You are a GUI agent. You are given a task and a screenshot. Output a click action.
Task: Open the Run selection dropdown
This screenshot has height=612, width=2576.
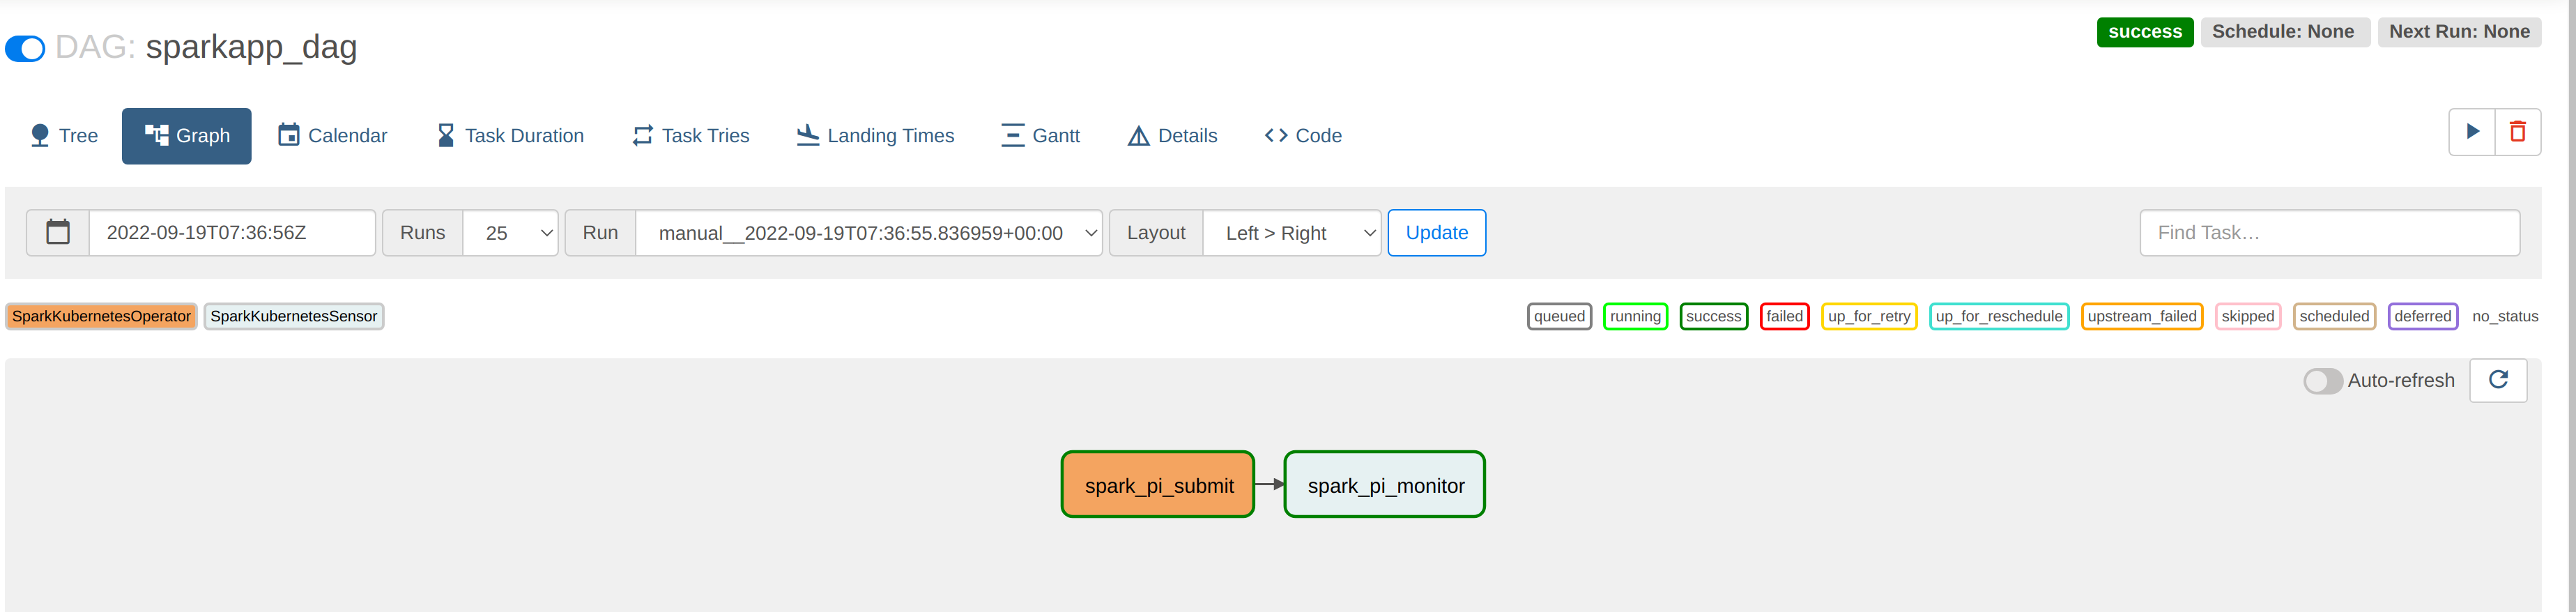pyautogui.click(x=868, y=233)
